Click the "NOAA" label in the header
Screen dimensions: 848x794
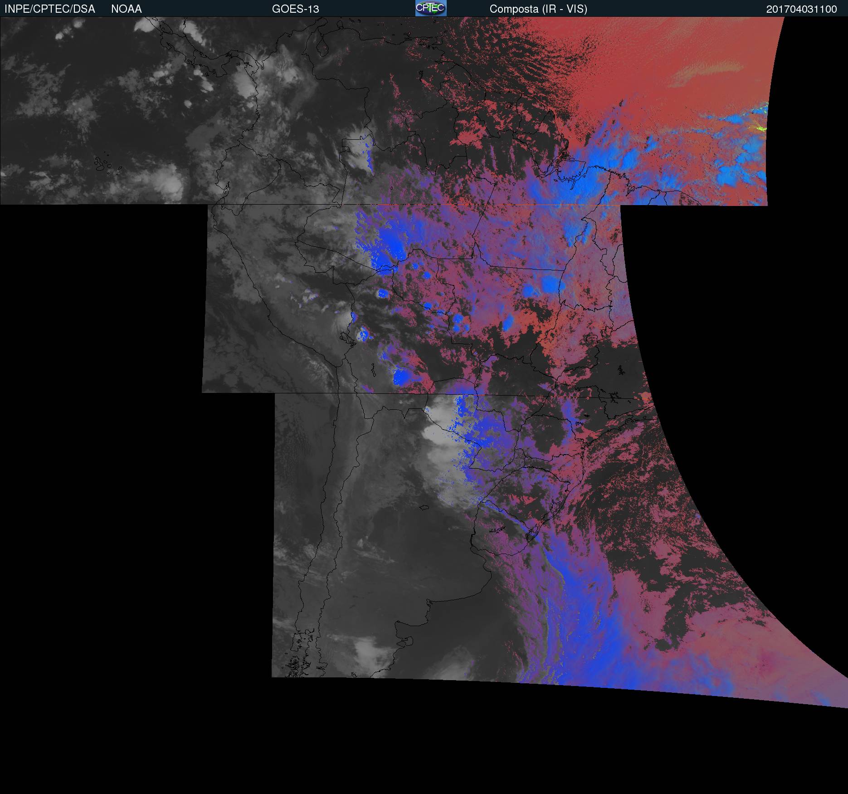pyautogui.click(x=127, y=9)
